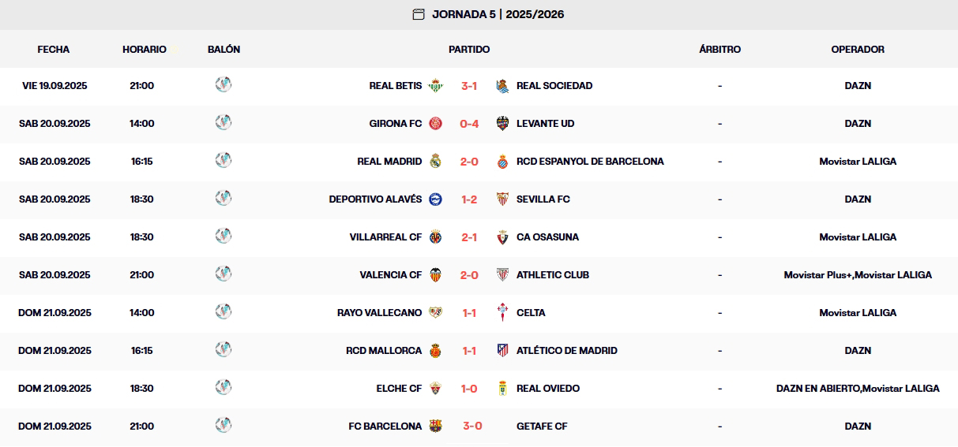Click the Sevilla FC club crest
The height and width of the screenshot is (447, 958).
tap(502, 199)
